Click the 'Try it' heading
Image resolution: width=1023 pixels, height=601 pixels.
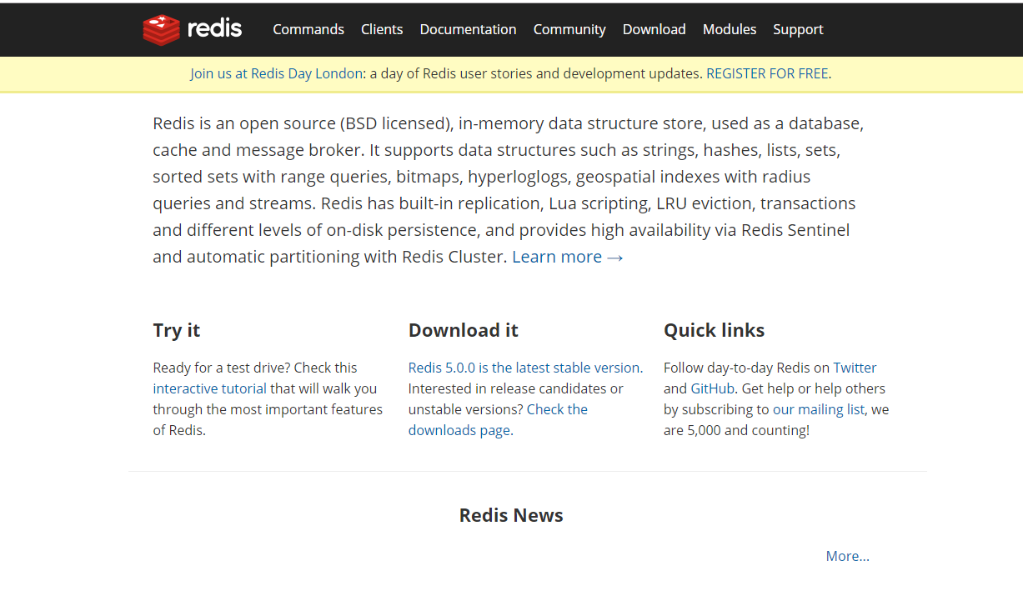[177, 330]
